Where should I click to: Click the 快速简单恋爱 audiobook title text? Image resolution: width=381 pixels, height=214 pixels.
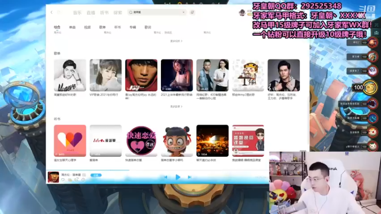[133, 160]
